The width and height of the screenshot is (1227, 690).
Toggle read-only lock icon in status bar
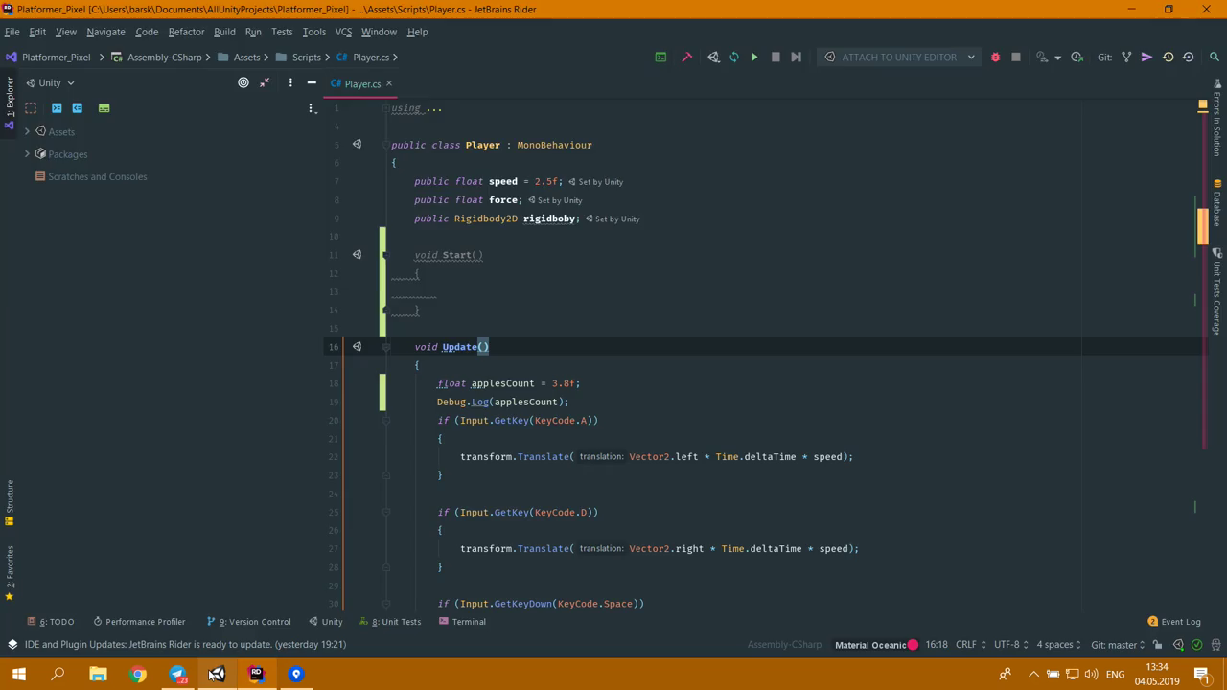coord(1158,645)
